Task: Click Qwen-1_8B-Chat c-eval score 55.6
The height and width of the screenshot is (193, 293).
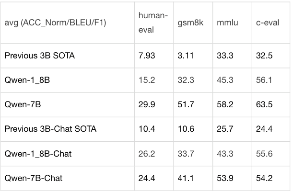Action: click(264, 154)
